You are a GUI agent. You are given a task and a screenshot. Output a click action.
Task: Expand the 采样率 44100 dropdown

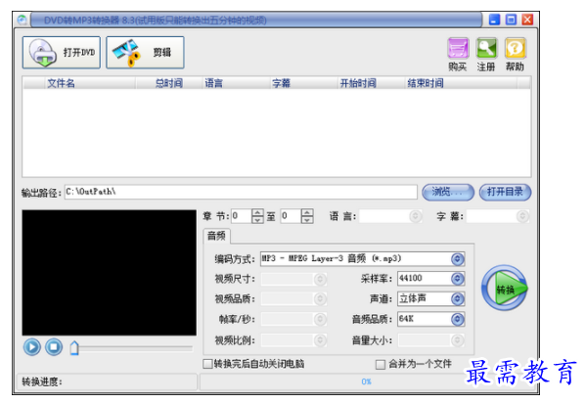click(x=458, y=279)
